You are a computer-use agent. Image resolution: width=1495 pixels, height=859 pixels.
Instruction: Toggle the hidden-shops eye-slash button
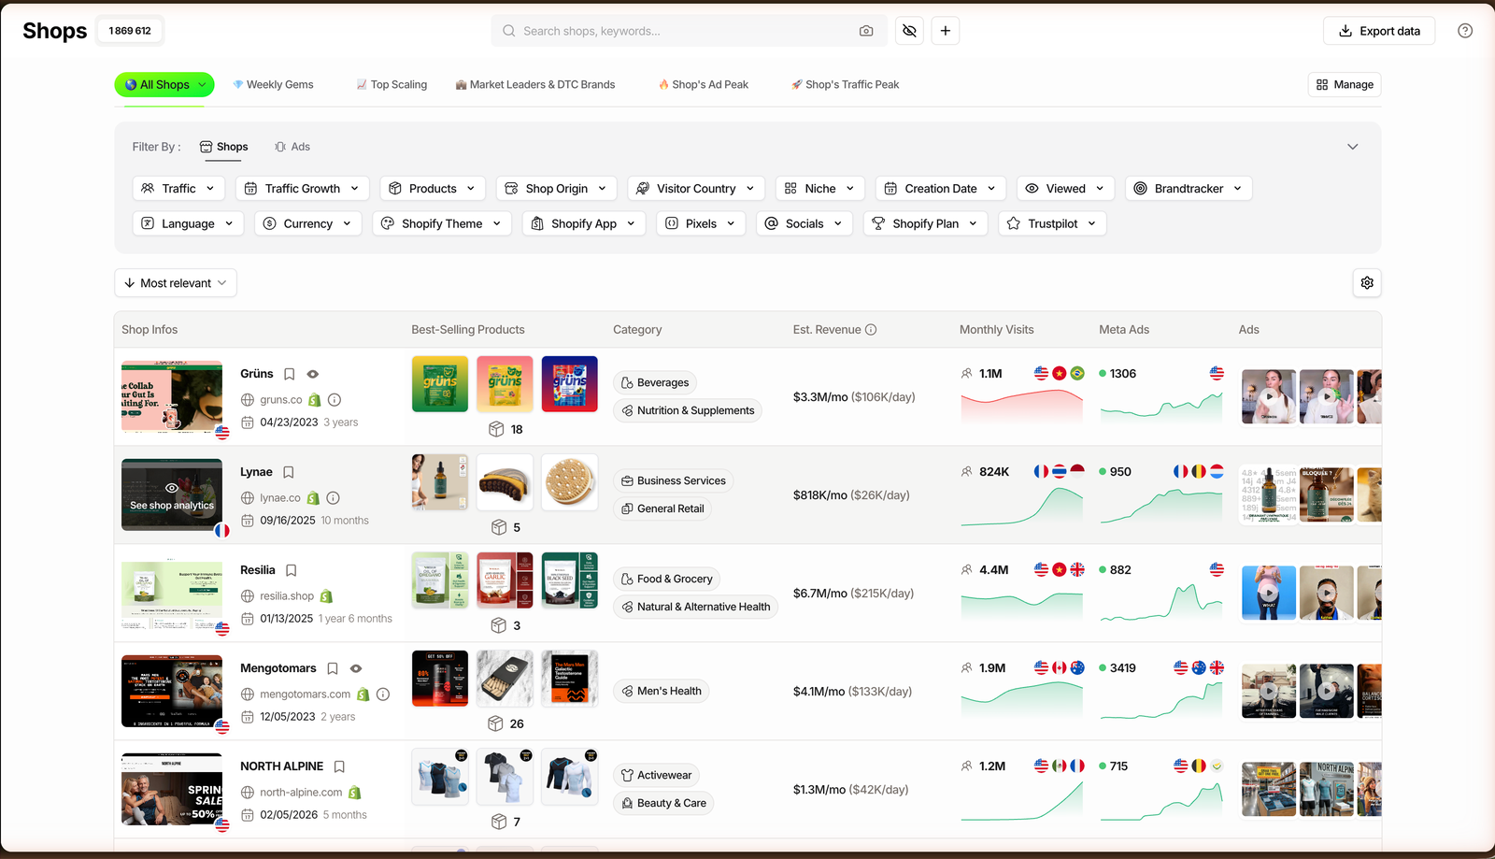pos(909,31)
